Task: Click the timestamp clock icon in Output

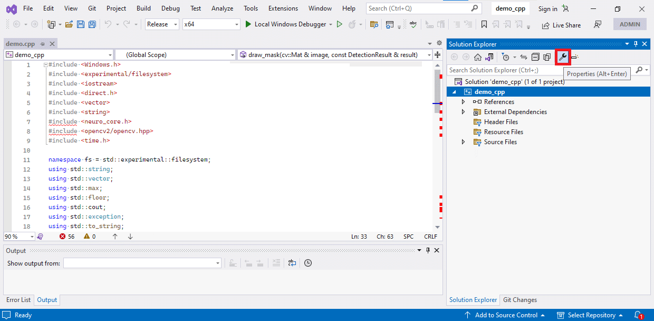Action: click(x=308, y=263)
